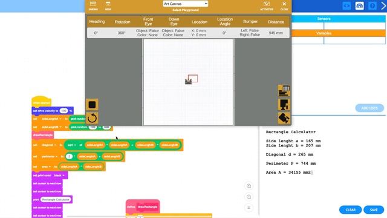Edit the drive velocity value 100
Viewport: 387px width, 218px height.
[x=63, y=111]
